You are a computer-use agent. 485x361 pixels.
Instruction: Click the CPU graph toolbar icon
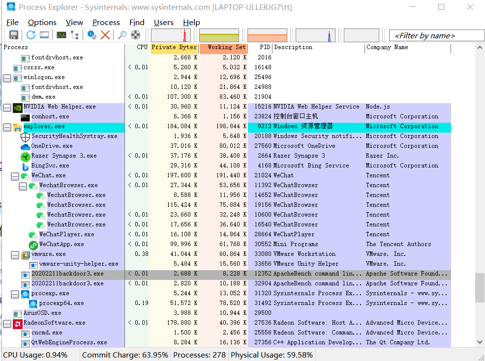coord(61,35)
